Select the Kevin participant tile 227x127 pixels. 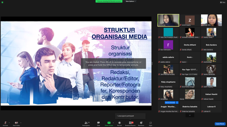(x=190, y=58)
